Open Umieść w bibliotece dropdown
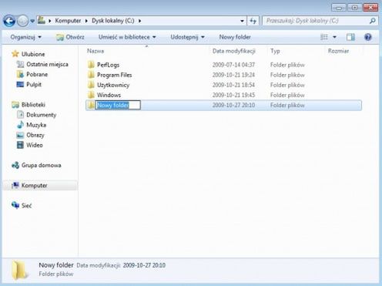This screenshot has width=382, height=286. pos(127,37)
